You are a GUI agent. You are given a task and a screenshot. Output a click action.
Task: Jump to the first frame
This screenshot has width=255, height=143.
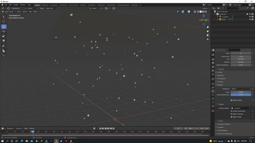coord(100,128)
